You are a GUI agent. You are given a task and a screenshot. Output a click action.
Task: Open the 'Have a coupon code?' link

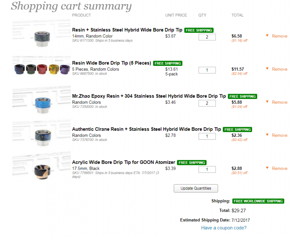[x=224, y=228]
